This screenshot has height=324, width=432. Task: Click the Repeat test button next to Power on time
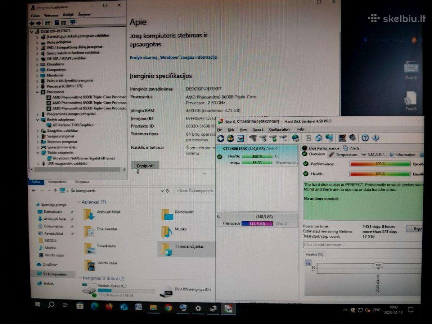coord(415,229)
